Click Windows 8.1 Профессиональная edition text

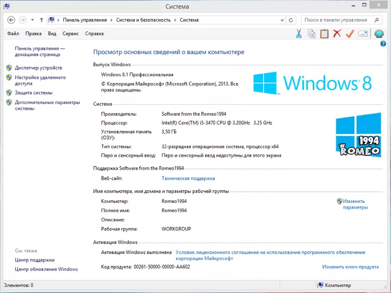click(137, 74)
